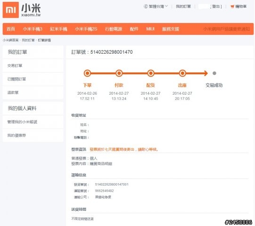
Task: Click the 2014-02-26 17:52:11 order timestamp
Action: coord(87,96)
